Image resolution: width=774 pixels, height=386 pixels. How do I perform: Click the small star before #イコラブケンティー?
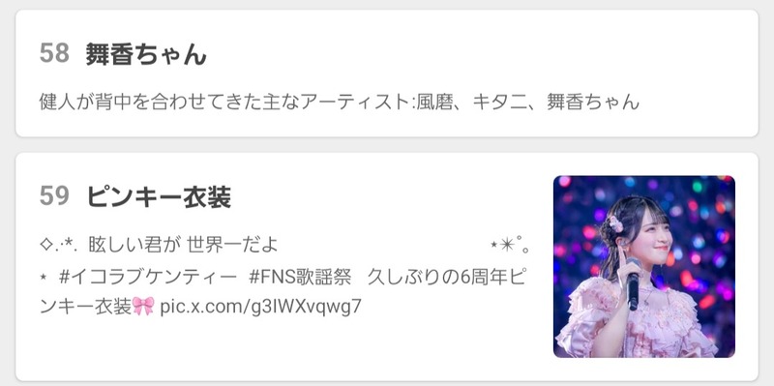pos(43,278)
